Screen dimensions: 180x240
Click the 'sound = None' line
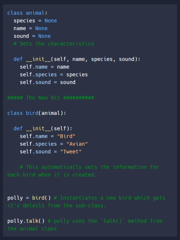tap(32, 36)
